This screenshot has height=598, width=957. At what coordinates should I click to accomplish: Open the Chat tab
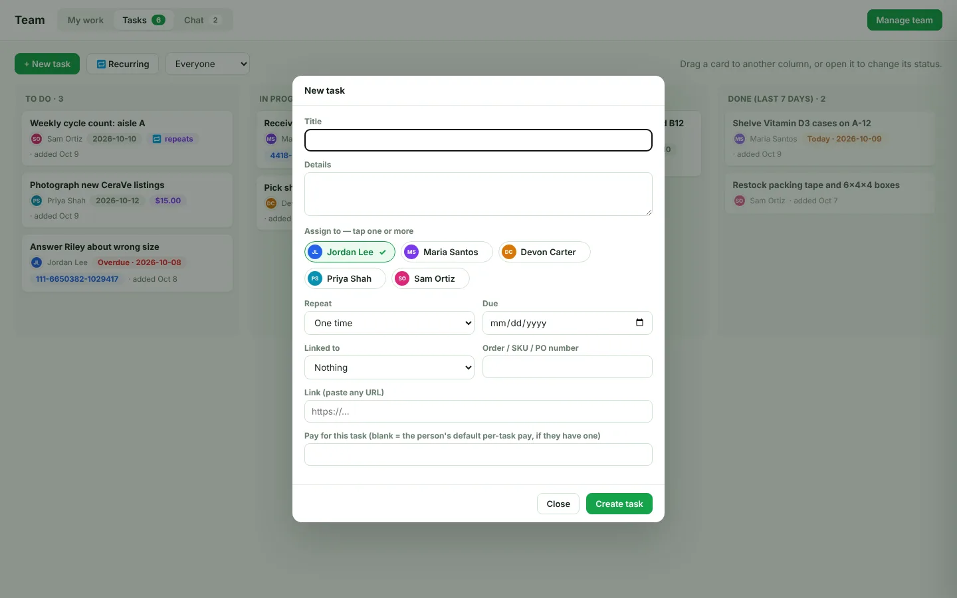pos(202,20)
